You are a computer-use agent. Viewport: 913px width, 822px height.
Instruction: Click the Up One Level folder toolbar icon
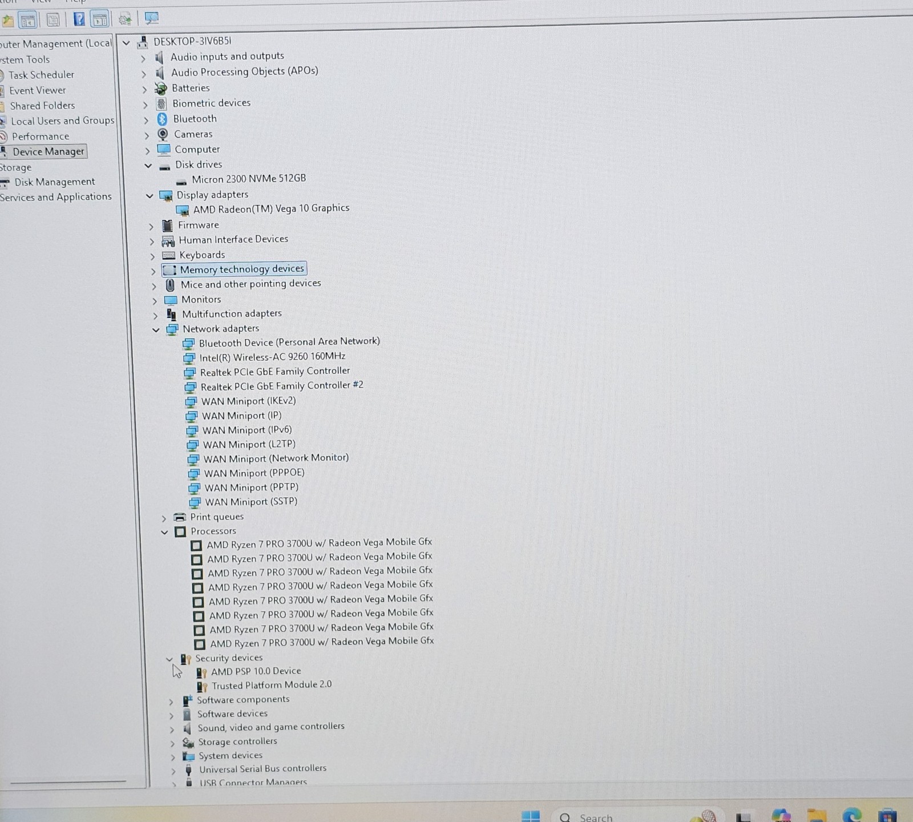tap(7, 21)
